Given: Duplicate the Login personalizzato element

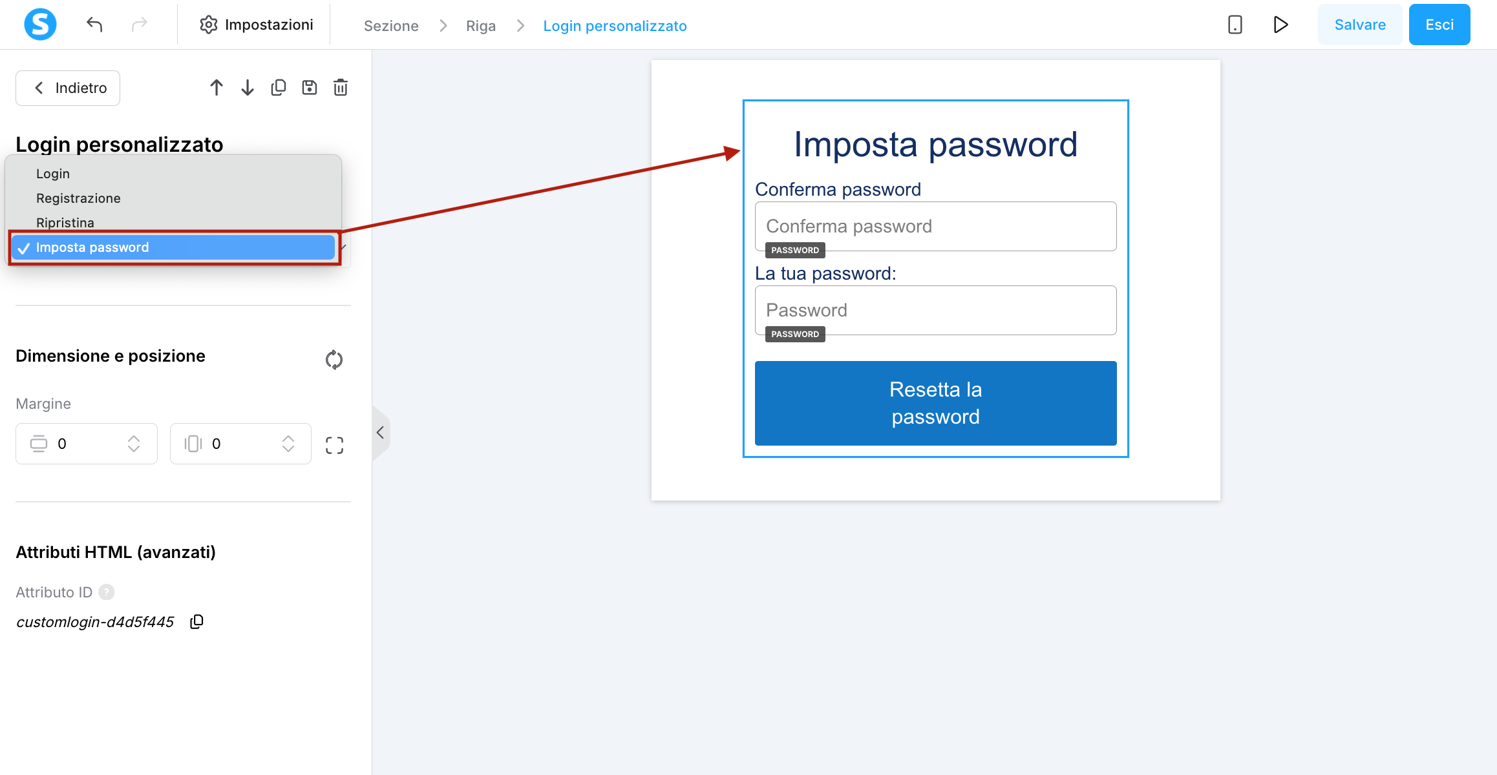Looking at the screenshot, I should coord(279,88).
